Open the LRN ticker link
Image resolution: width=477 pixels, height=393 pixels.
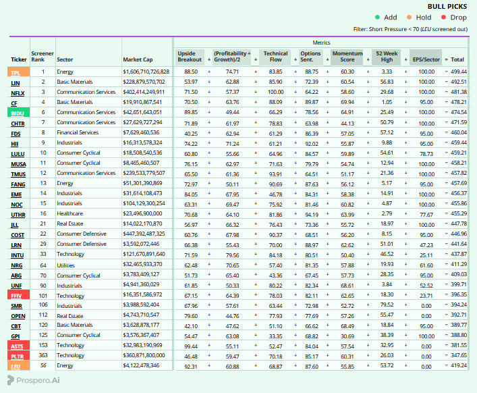[16, 245]
